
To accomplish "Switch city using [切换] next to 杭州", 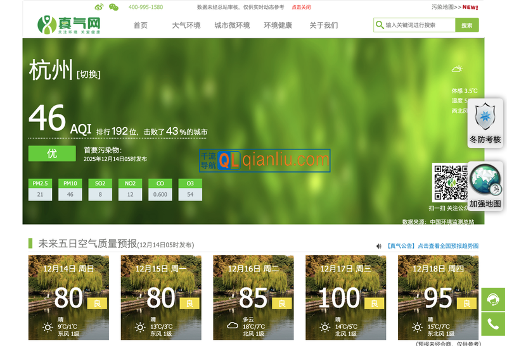I will (x=89, y=74).
